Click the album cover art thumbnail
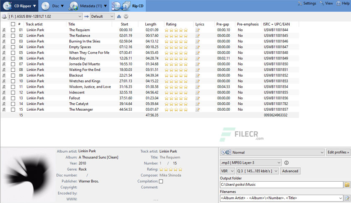Screen dimensions: 351x203 (x=28, y=175)
